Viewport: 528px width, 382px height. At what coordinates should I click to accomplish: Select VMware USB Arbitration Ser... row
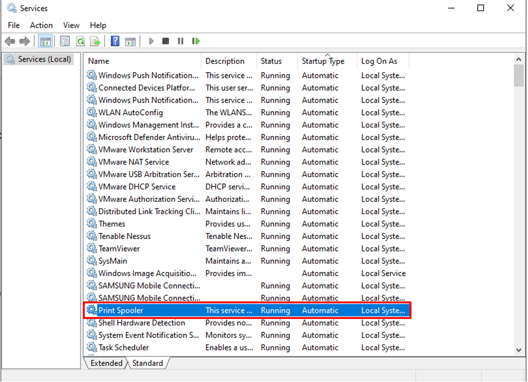247,174
